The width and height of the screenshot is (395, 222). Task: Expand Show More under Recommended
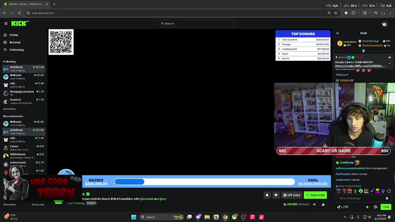[x=10, y=204]
